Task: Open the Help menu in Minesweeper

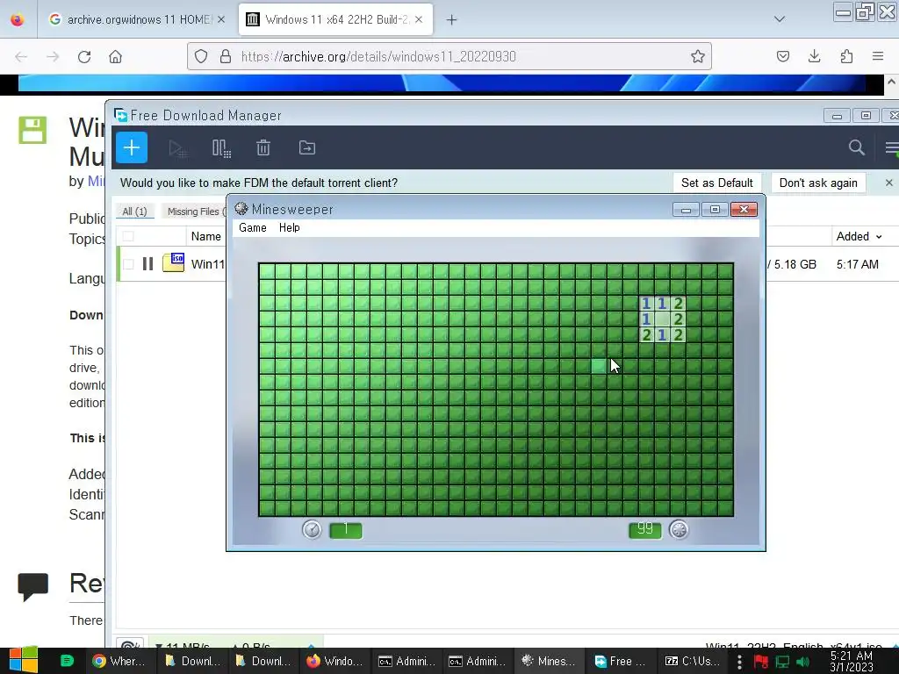Action: 290,227
